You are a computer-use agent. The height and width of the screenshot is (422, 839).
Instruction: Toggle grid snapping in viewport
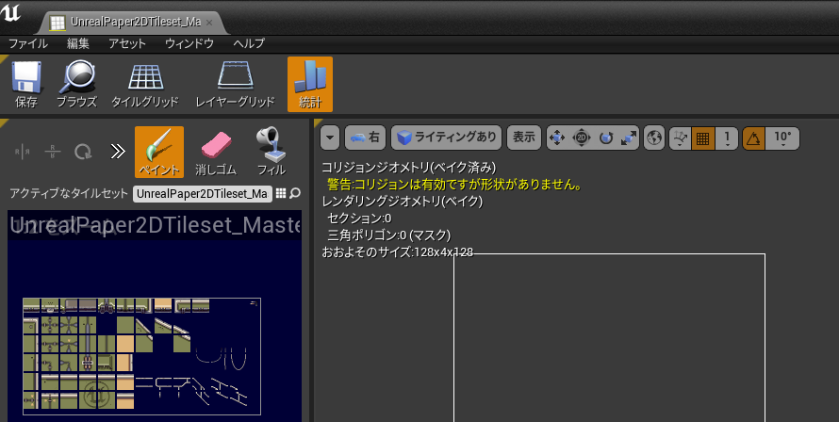tap(702, 138)
